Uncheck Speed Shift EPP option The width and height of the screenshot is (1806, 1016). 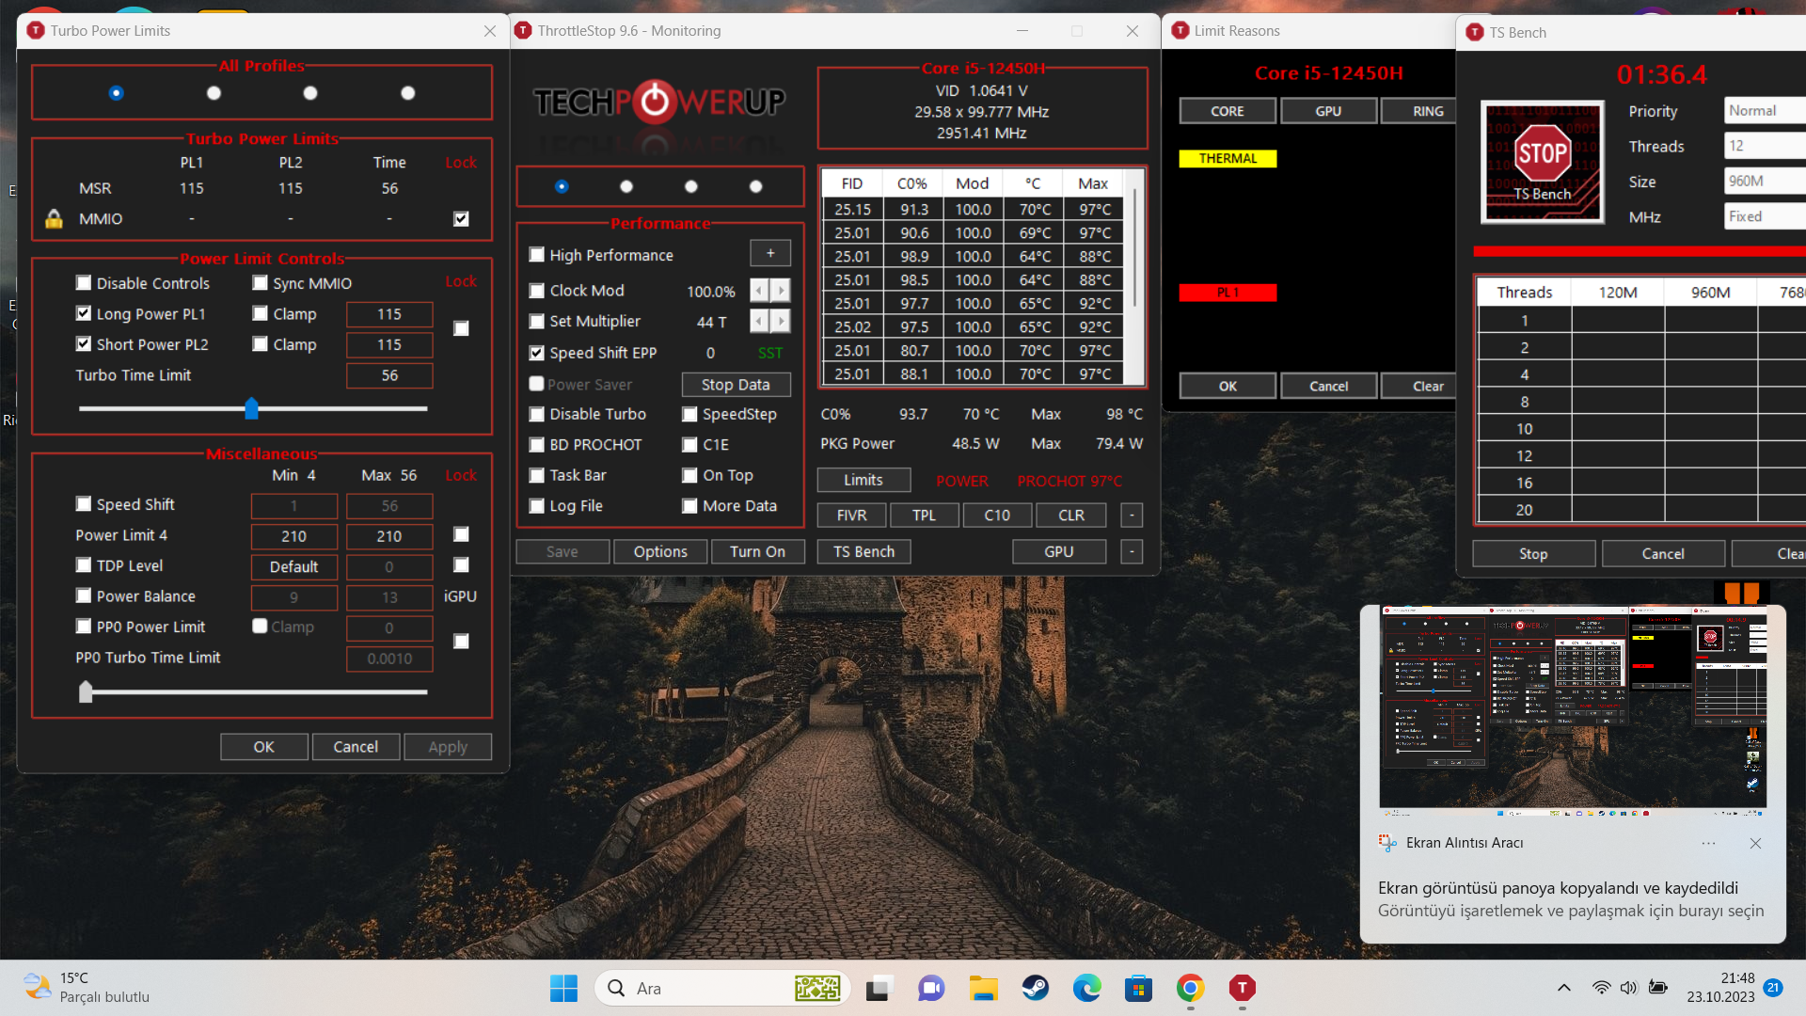tap(537, 353)
